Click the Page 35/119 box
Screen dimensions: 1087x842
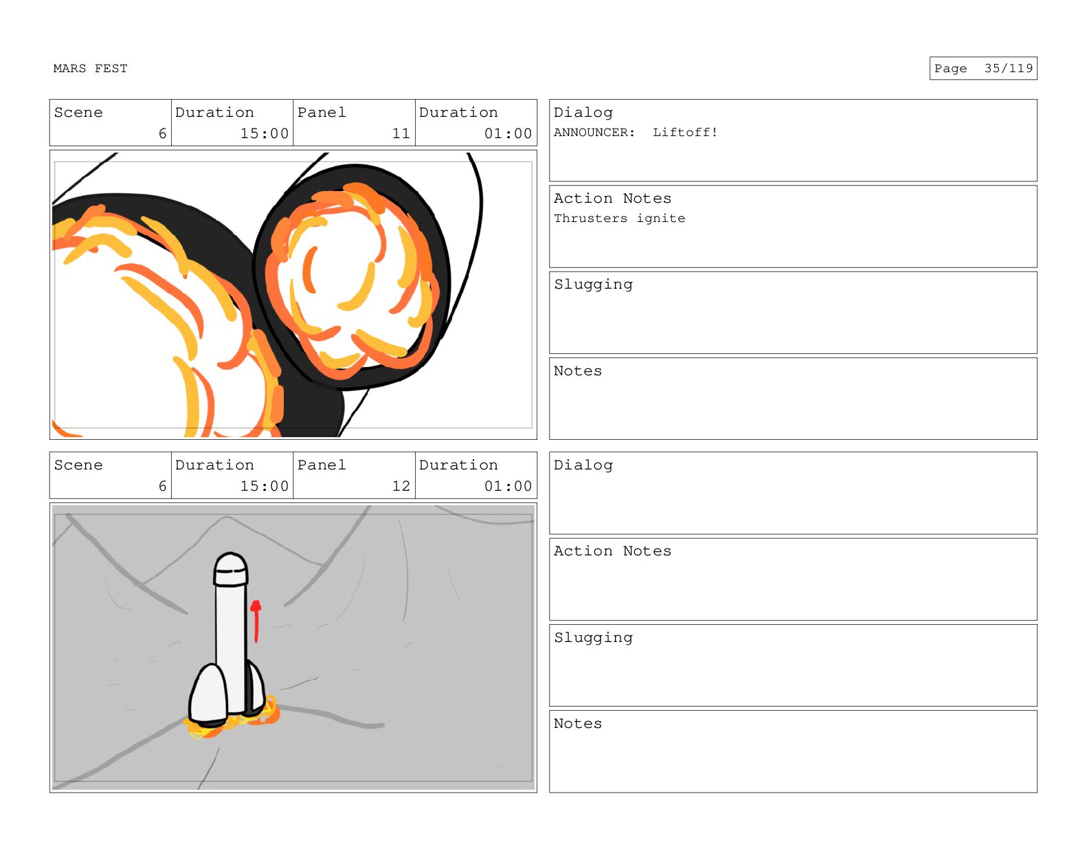(983, 68)
